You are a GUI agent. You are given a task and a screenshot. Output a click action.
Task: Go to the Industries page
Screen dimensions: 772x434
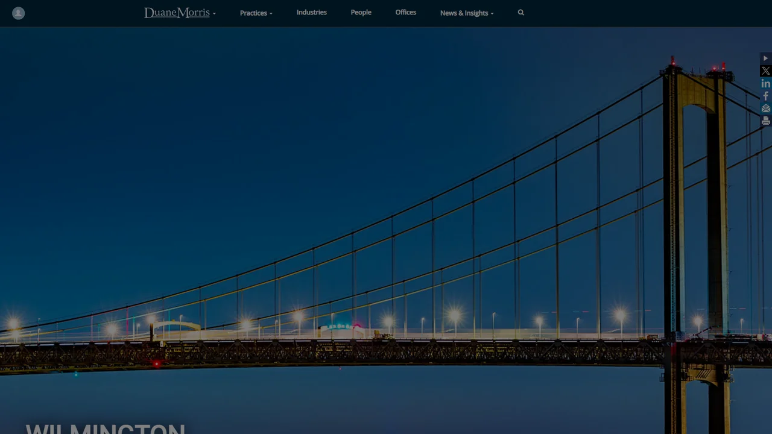pos(312,12)
